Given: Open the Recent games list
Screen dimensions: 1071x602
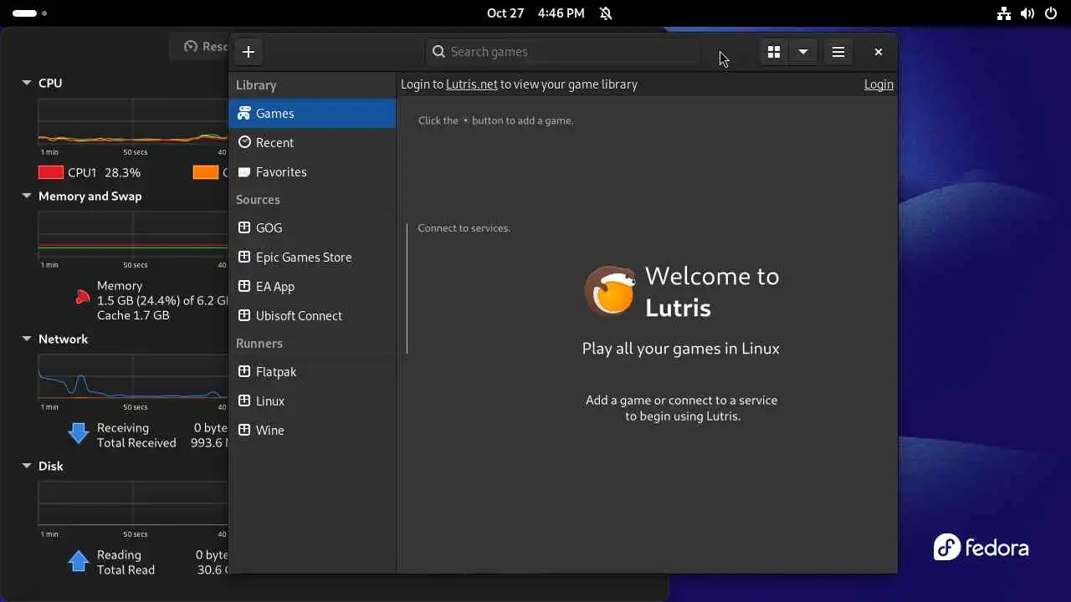Looking at the screenshot, I should click(x=312, y=143).
